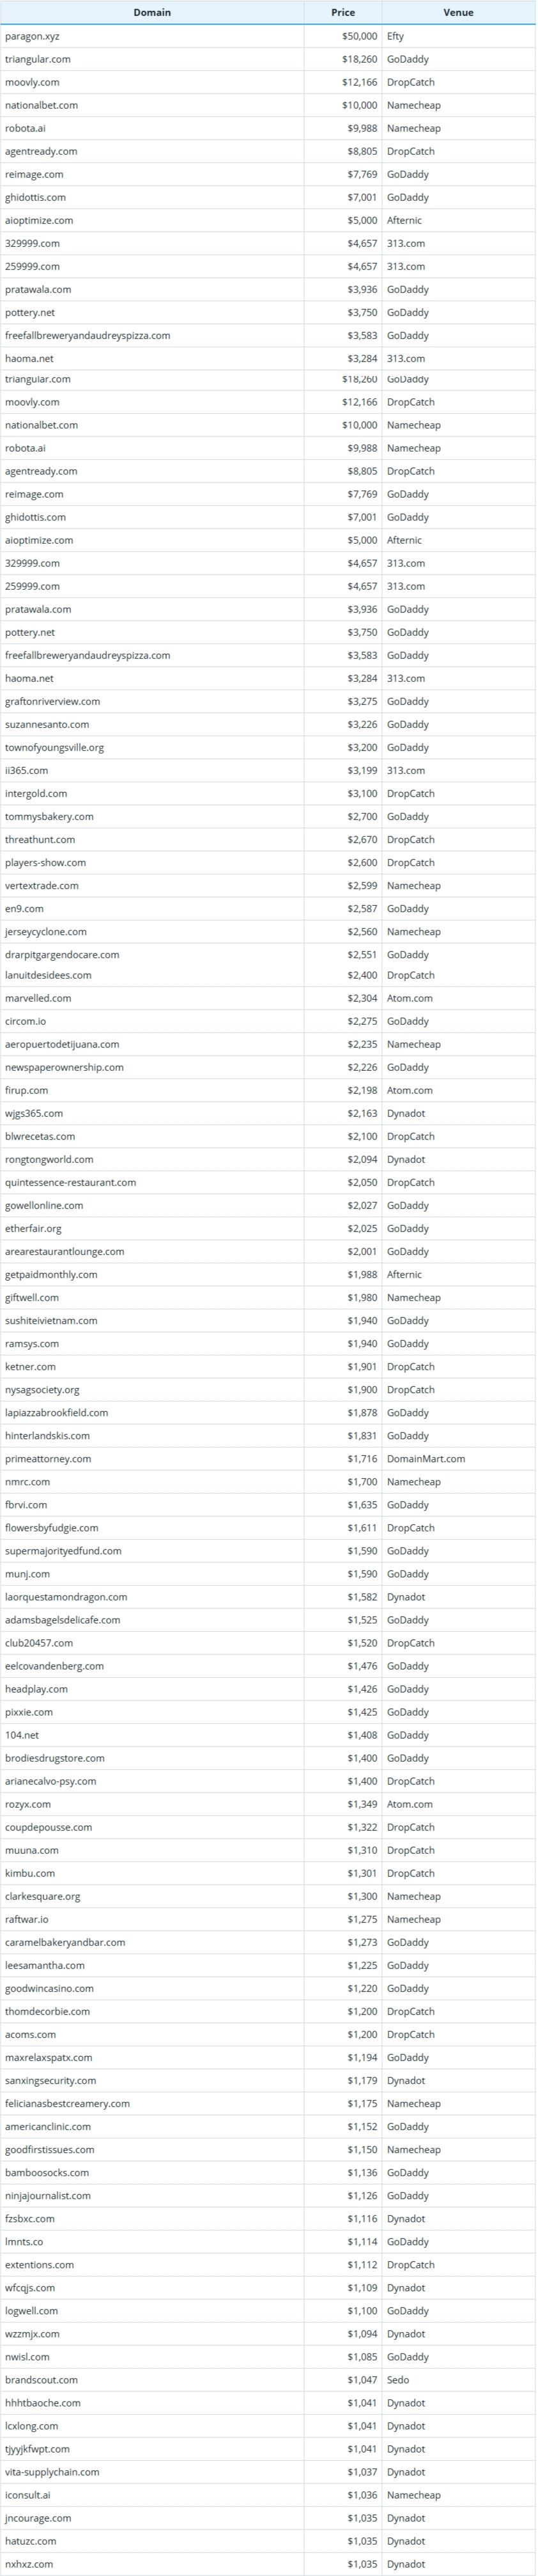The width and height of the screenshot is (538, 2576).
Task: Click the Venue column header
Action: pos(458,12)
